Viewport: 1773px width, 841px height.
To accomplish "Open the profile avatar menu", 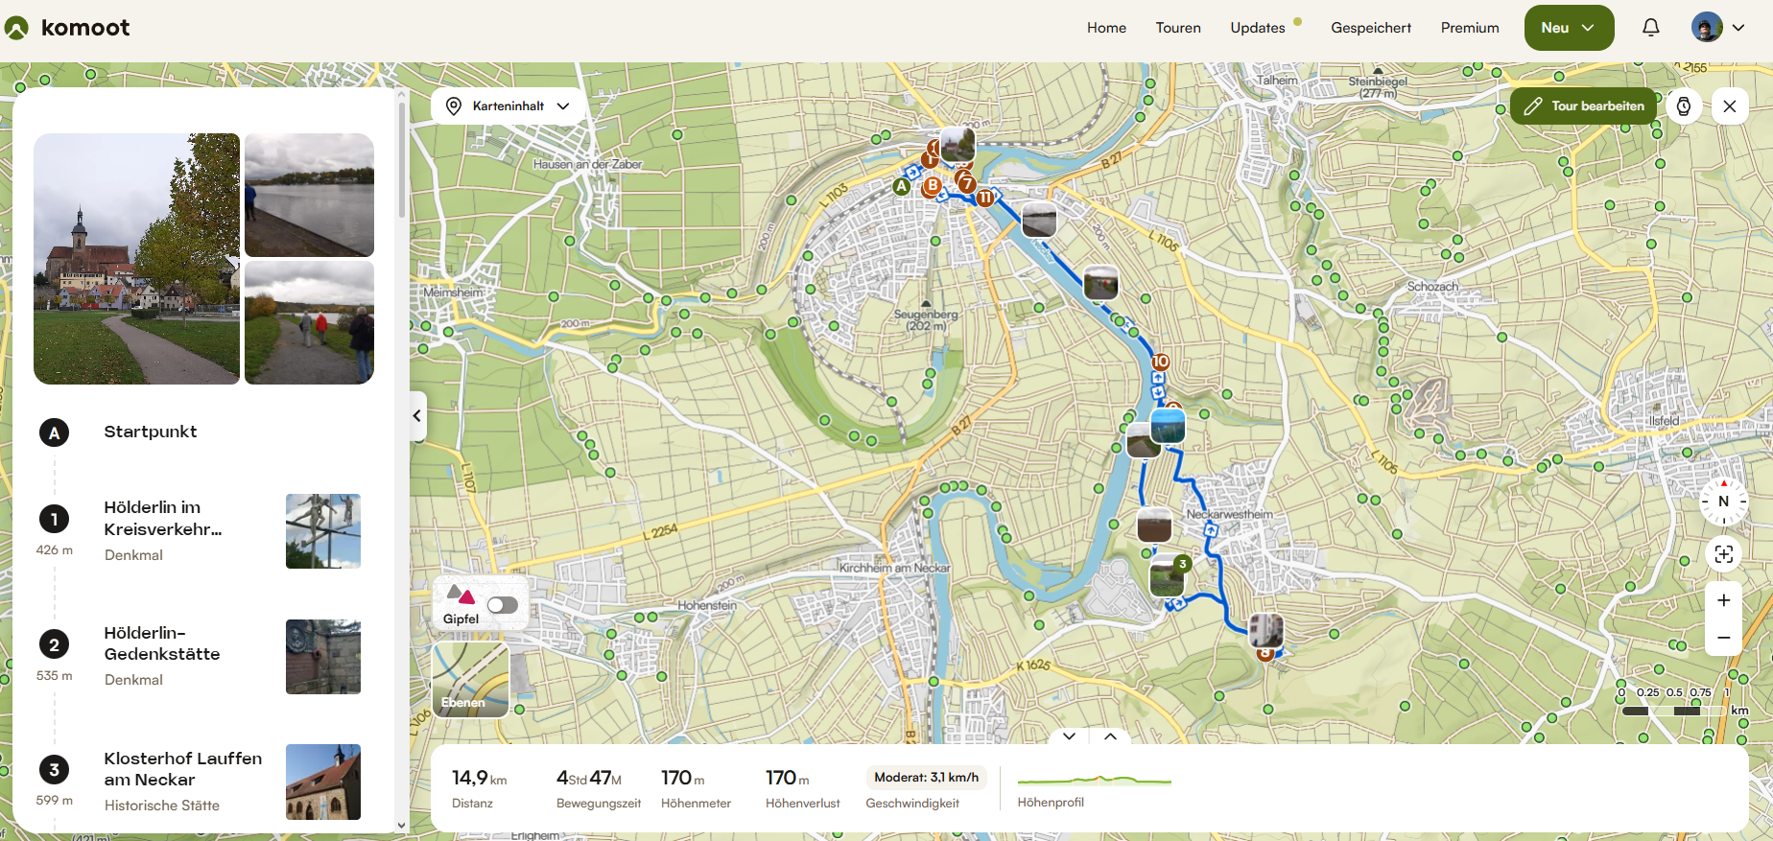I will click(x=1717, y=28).
